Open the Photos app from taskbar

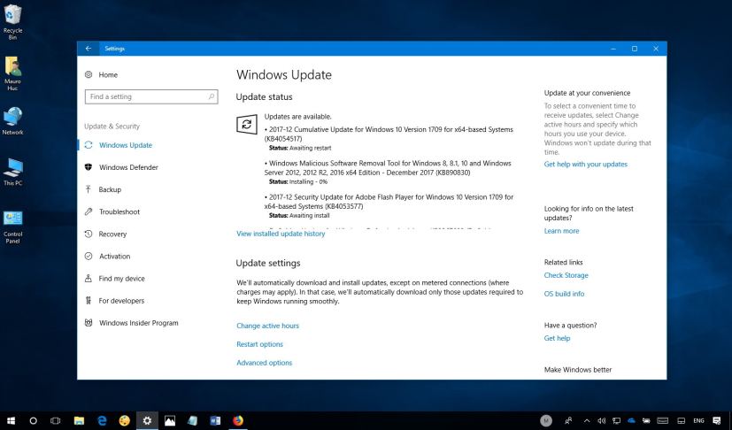pyautogui.click(x=170, y=420)
